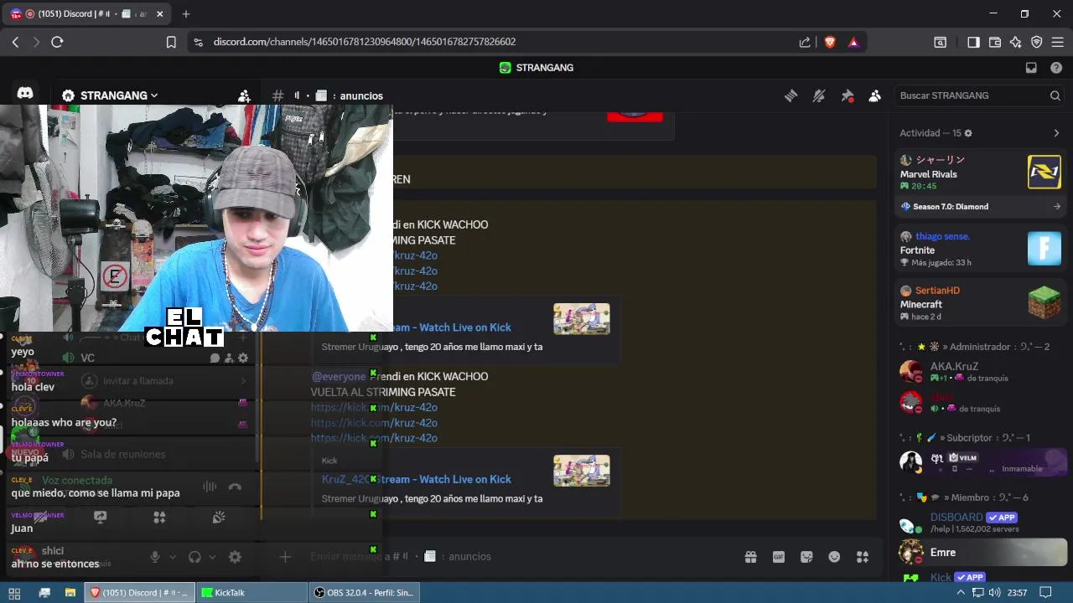This screenshot has height=603, width=1073.
Task: Open Brave Rewards triangle icon
Action: [853, 42]
